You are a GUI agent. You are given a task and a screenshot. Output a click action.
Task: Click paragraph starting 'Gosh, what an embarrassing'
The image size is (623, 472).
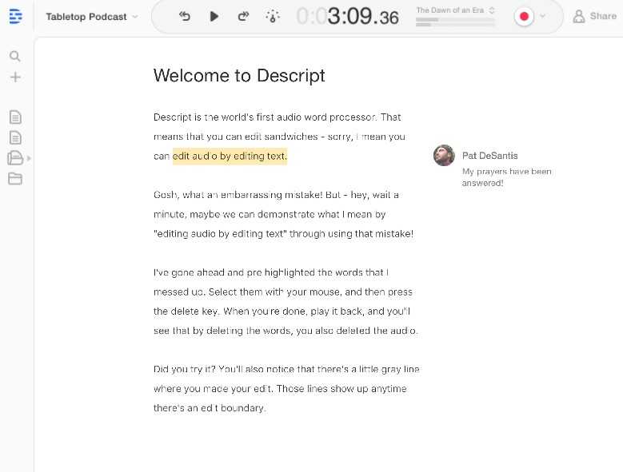283,214
